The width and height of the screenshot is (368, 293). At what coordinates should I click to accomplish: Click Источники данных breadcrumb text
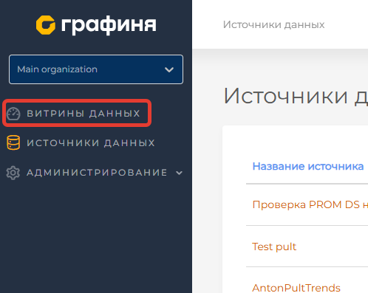[x=273, y=24]
